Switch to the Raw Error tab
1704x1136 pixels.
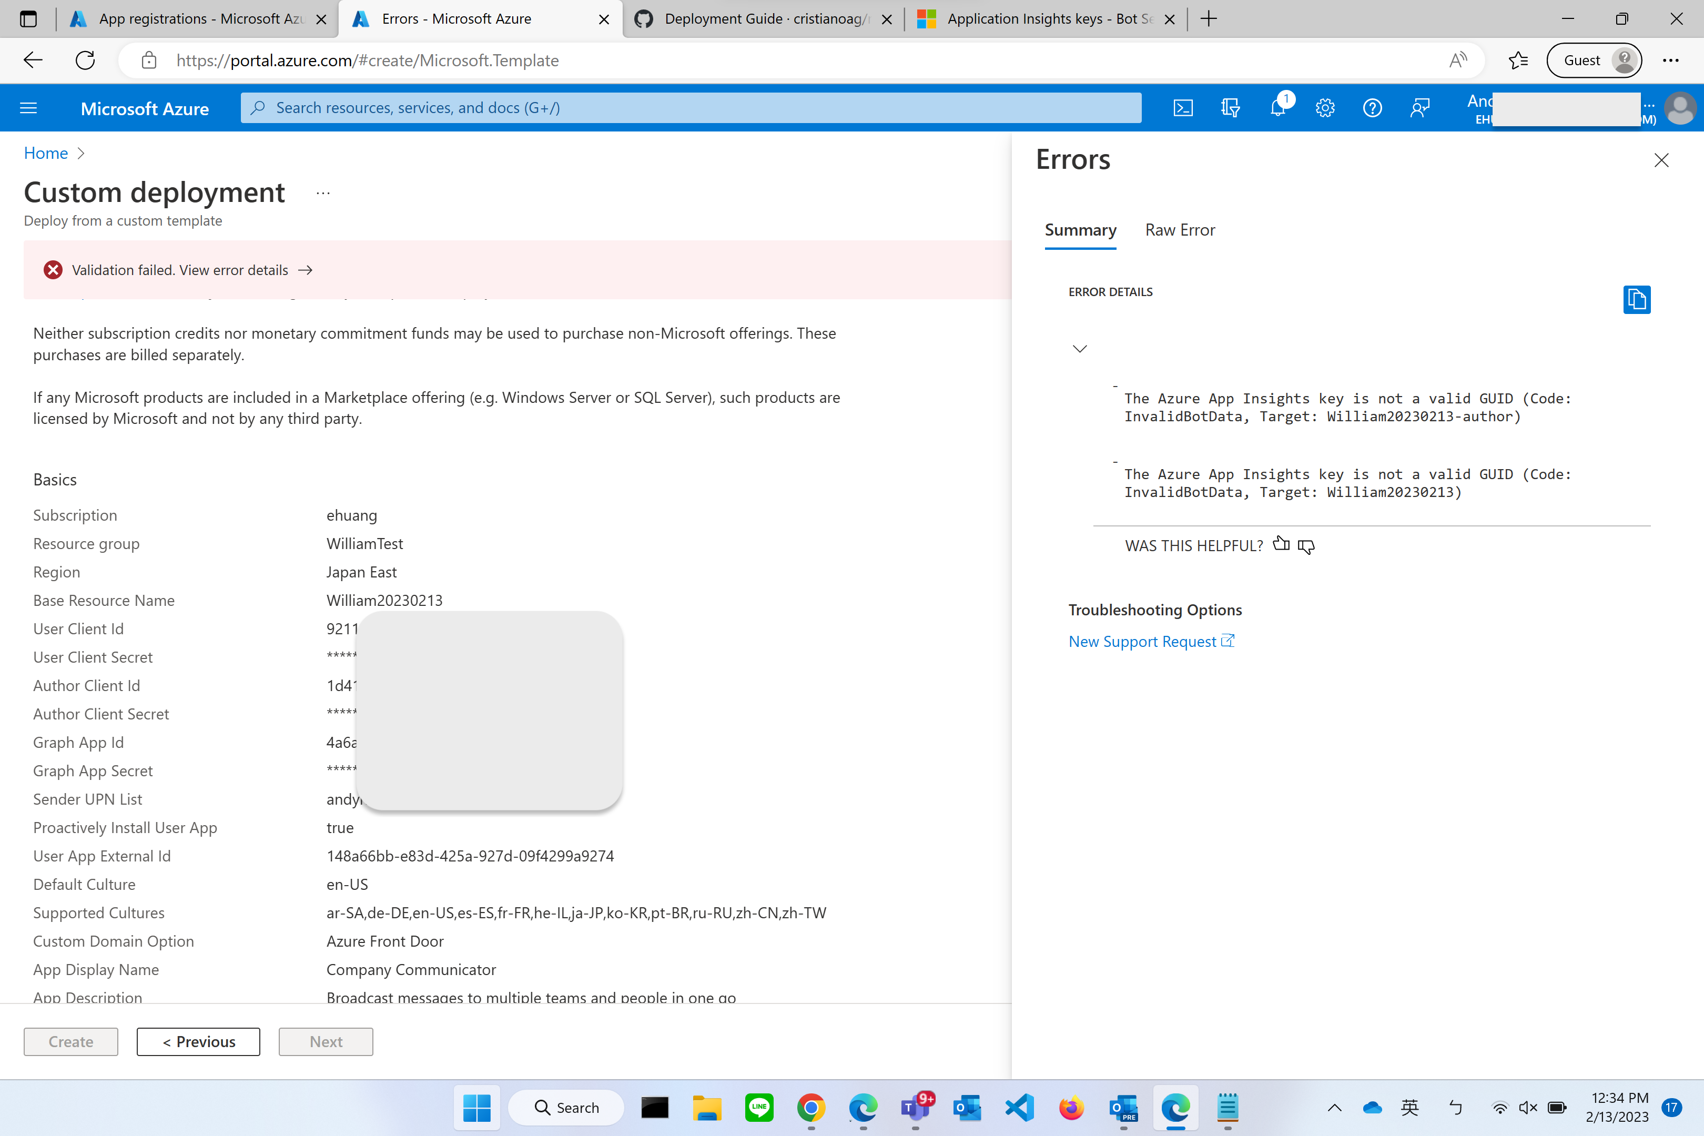pos(1180,230)
